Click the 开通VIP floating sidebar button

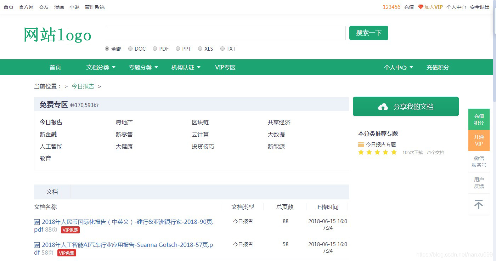[x=479, y=140]
